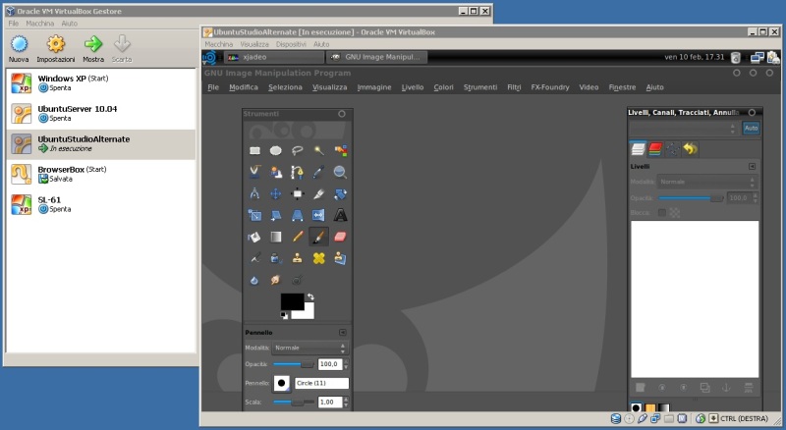
Task: Click the Heal tool icon
Action: pos(318,258)
